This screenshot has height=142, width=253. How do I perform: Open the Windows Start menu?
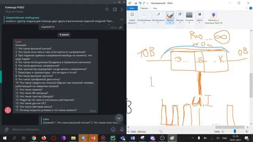pyautogui.click(x=5, y=138)
